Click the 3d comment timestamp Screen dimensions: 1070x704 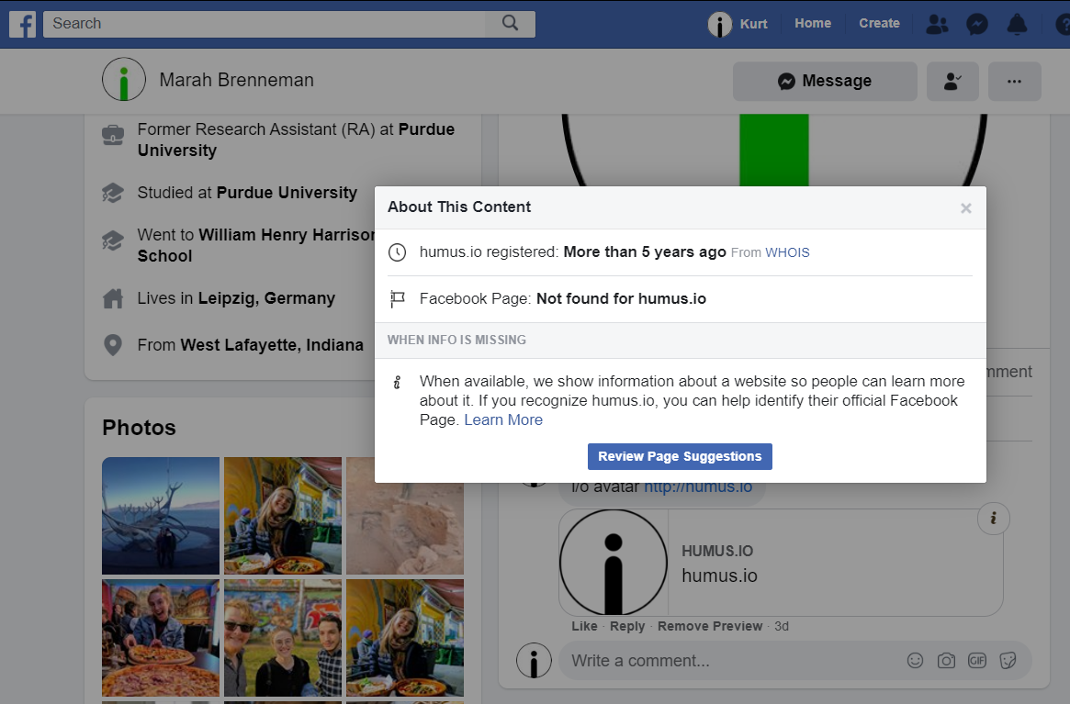coord(782,626)
